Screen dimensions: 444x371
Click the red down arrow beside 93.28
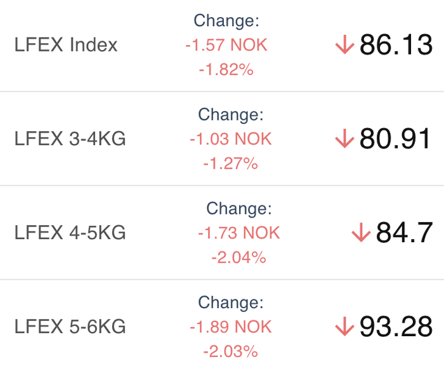coord(344,327)
